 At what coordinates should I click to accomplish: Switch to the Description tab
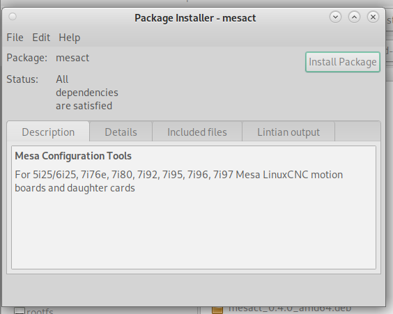coord(48,132)
